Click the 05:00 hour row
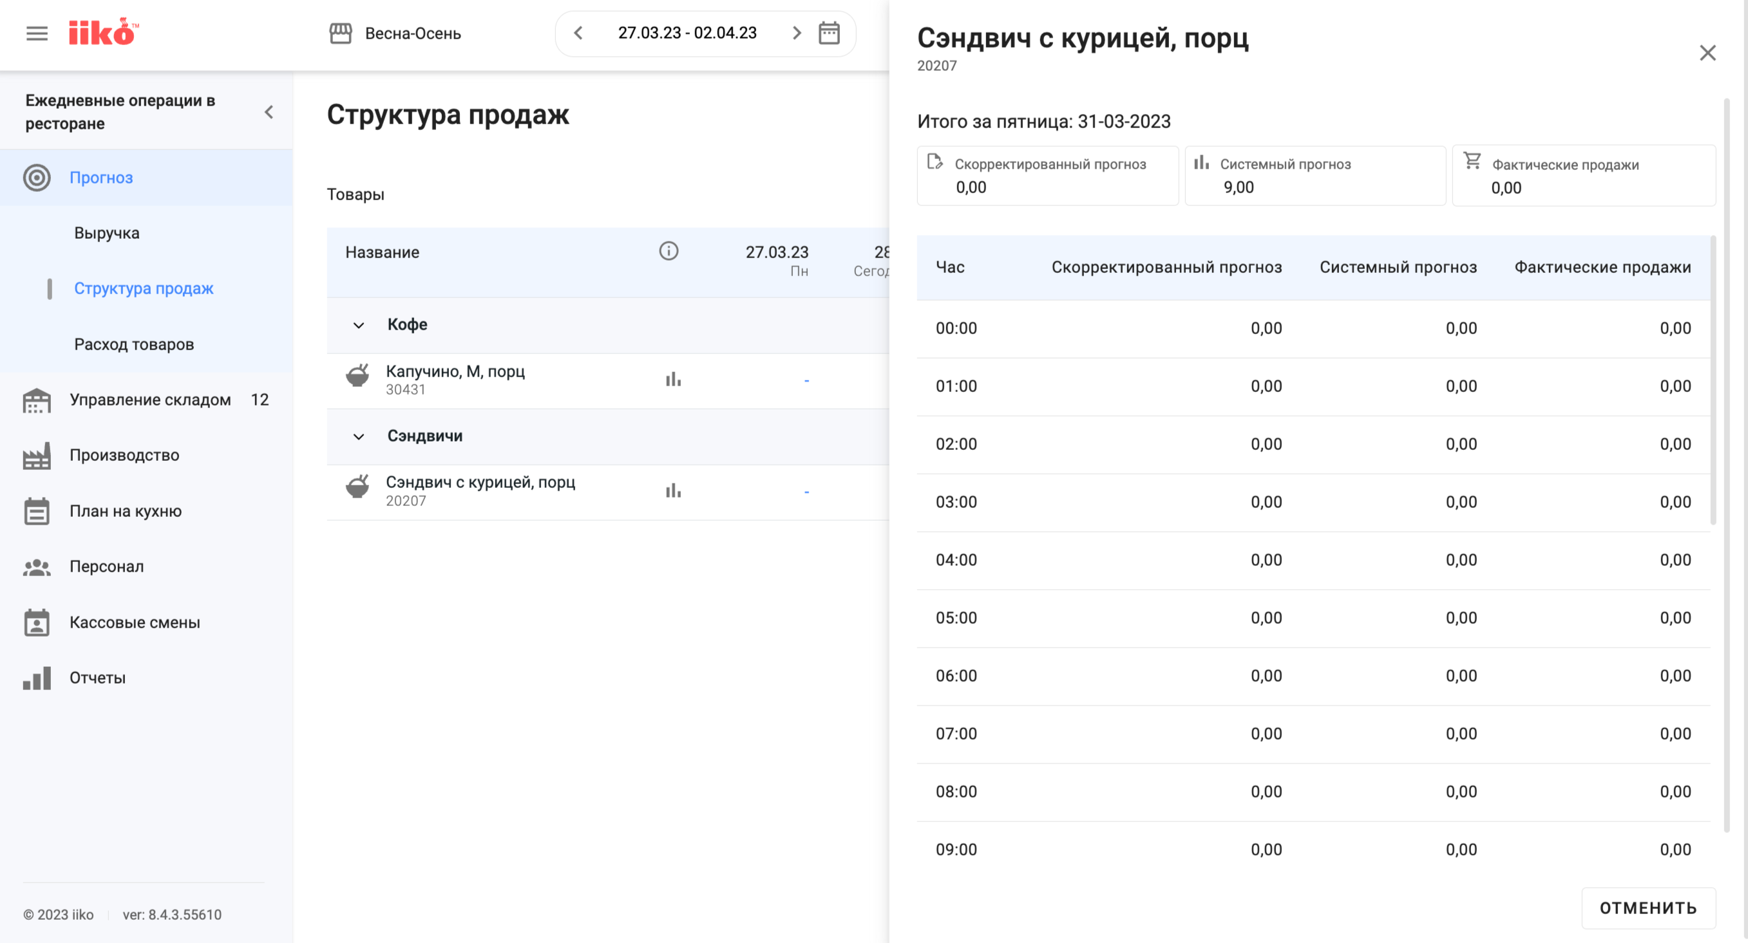The width and height of the screenshot is (1748, 943). 1313,619
